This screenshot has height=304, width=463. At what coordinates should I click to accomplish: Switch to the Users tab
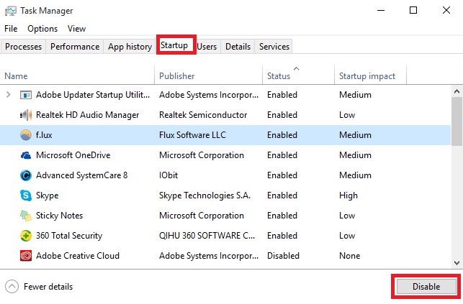click(x=207, y=47)
